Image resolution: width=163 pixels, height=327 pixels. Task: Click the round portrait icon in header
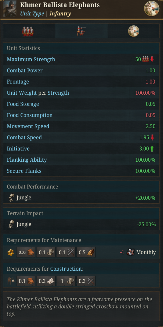click(x=152, y=8)
